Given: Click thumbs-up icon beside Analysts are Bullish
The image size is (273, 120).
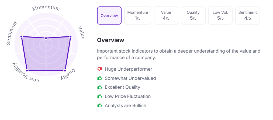Looking at the screenshot, I should 100,105.
